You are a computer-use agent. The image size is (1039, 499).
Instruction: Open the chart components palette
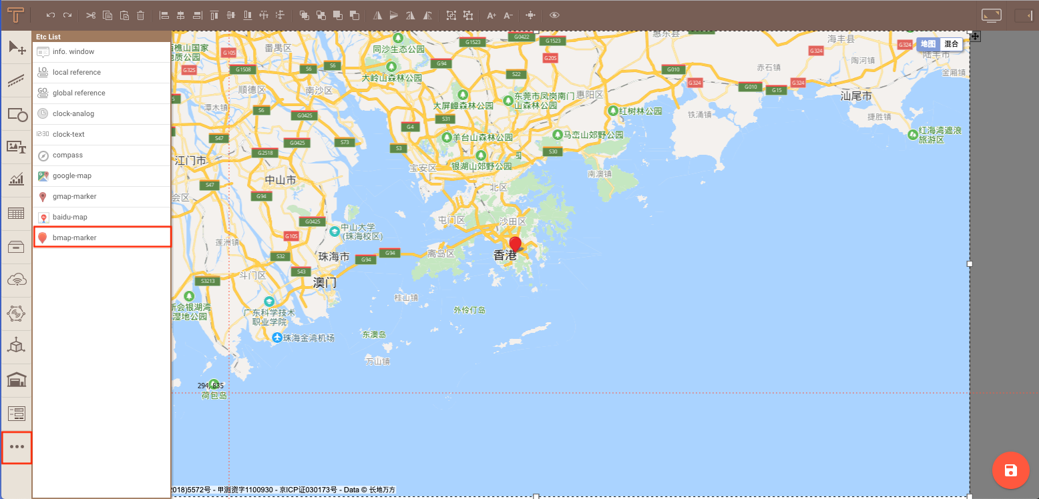pyautogui.click(x=17, y=180)
